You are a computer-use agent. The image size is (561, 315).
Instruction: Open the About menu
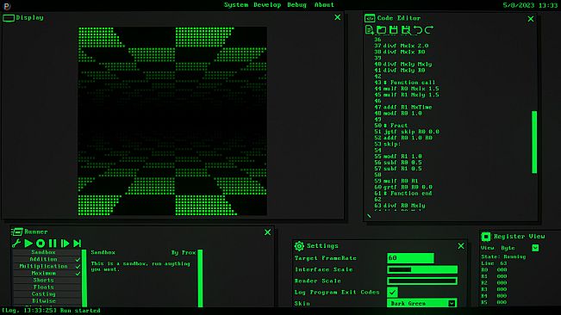tap(324, 5)
